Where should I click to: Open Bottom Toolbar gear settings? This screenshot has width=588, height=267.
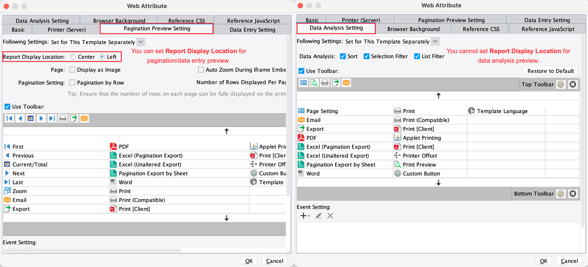(561, 194)
